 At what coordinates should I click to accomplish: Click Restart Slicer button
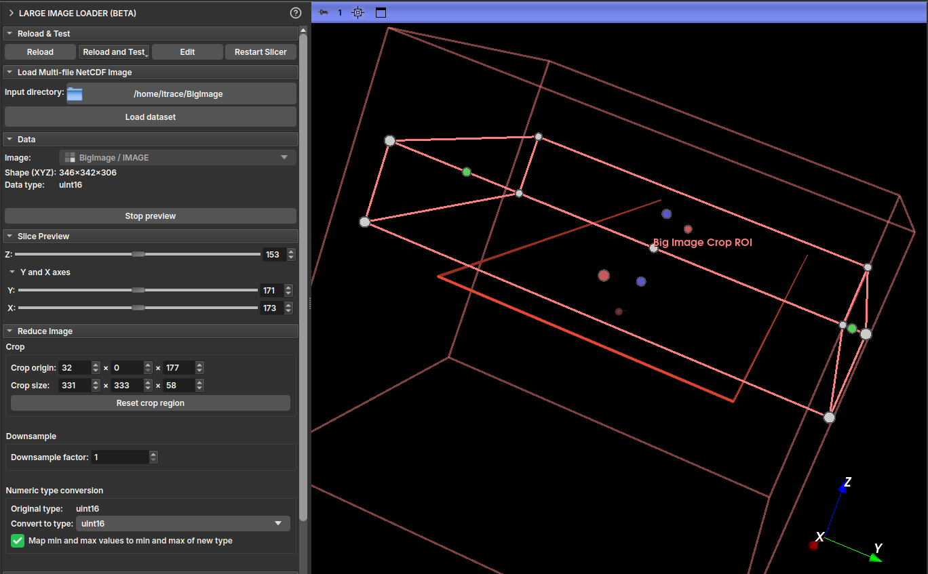(260, 52)
